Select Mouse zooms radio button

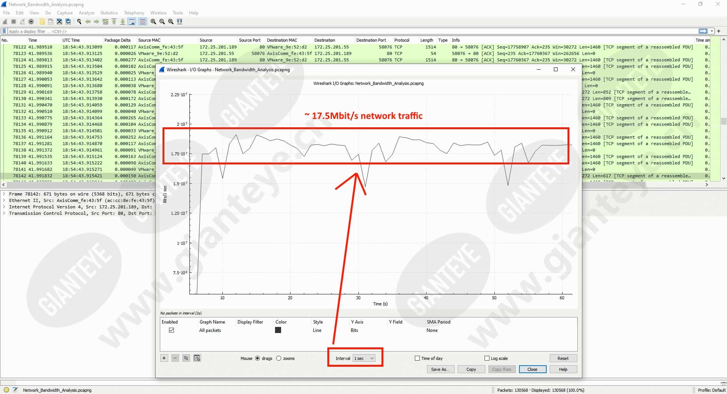pyautogui.click(x=279, y=358)
